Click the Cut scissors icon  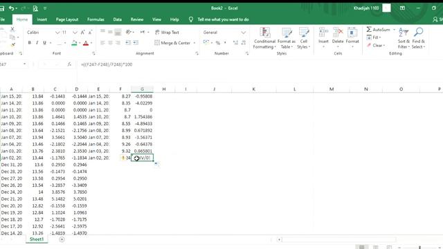pos(12,29)
